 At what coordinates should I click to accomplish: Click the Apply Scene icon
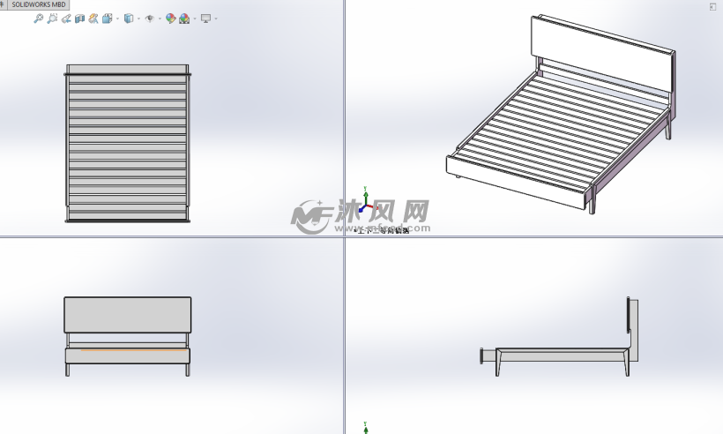(x=184, y=18)
